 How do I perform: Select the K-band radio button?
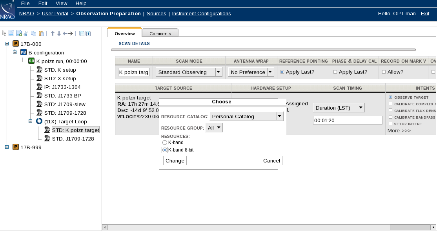(x=165, y=143)
